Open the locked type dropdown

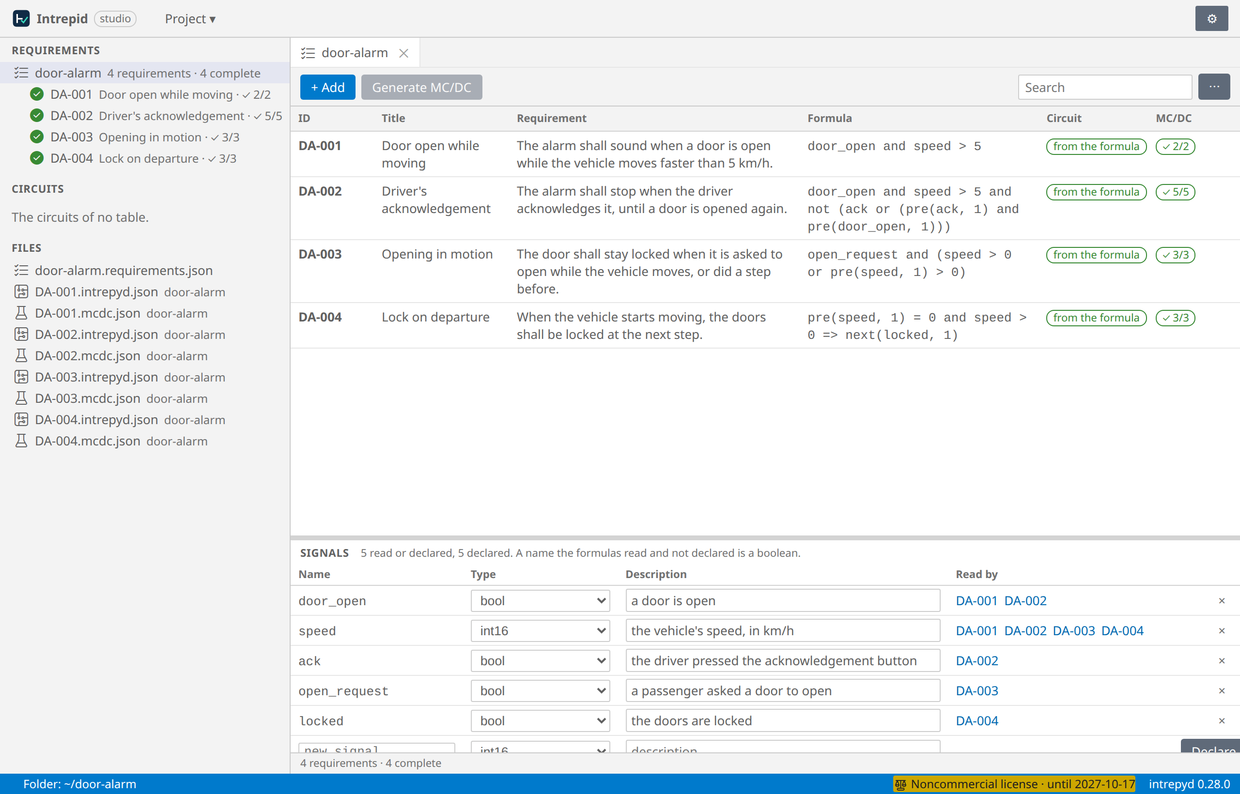pos(540,720)
